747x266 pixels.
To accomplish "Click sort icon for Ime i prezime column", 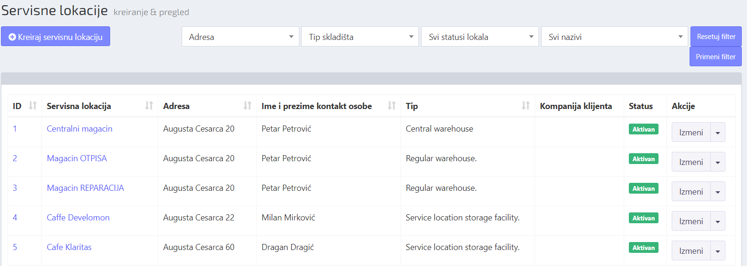I will pos(391,106).
